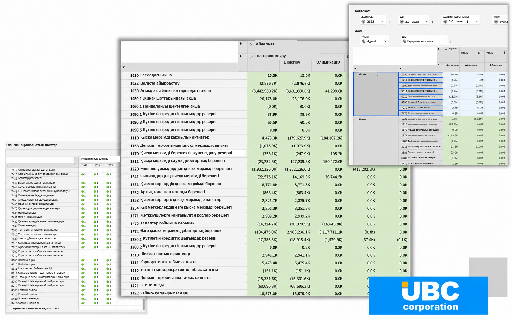
Task: Click the row filter arrow above 1010 Кассадағы ақша
Action: tap(124, 67)
